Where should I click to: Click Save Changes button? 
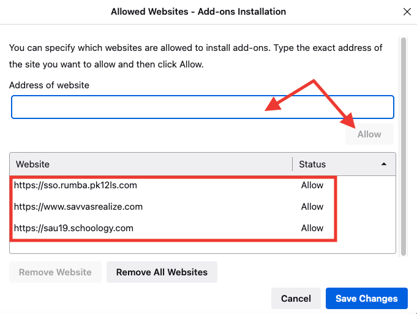click(x=366, y=298)
